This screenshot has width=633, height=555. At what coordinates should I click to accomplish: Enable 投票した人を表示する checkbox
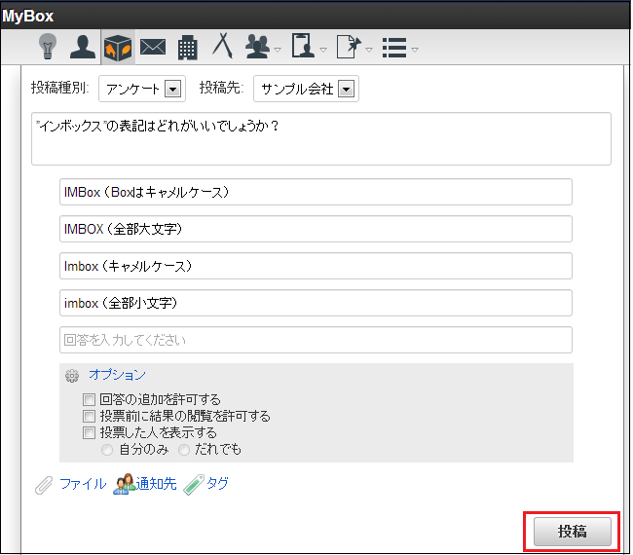(89, 432)
